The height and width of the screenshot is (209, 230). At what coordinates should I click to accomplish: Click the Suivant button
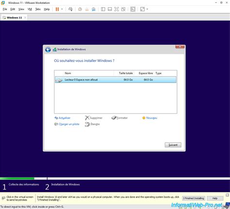point(173,145)
